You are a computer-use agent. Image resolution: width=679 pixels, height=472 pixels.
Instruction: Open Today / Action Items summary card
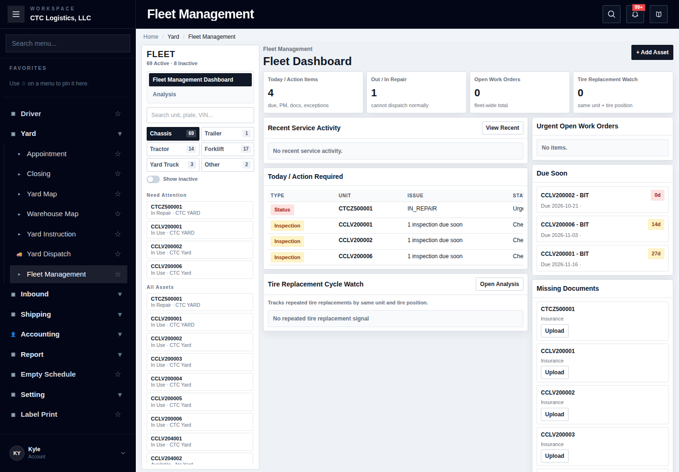[x=313, y=92]
